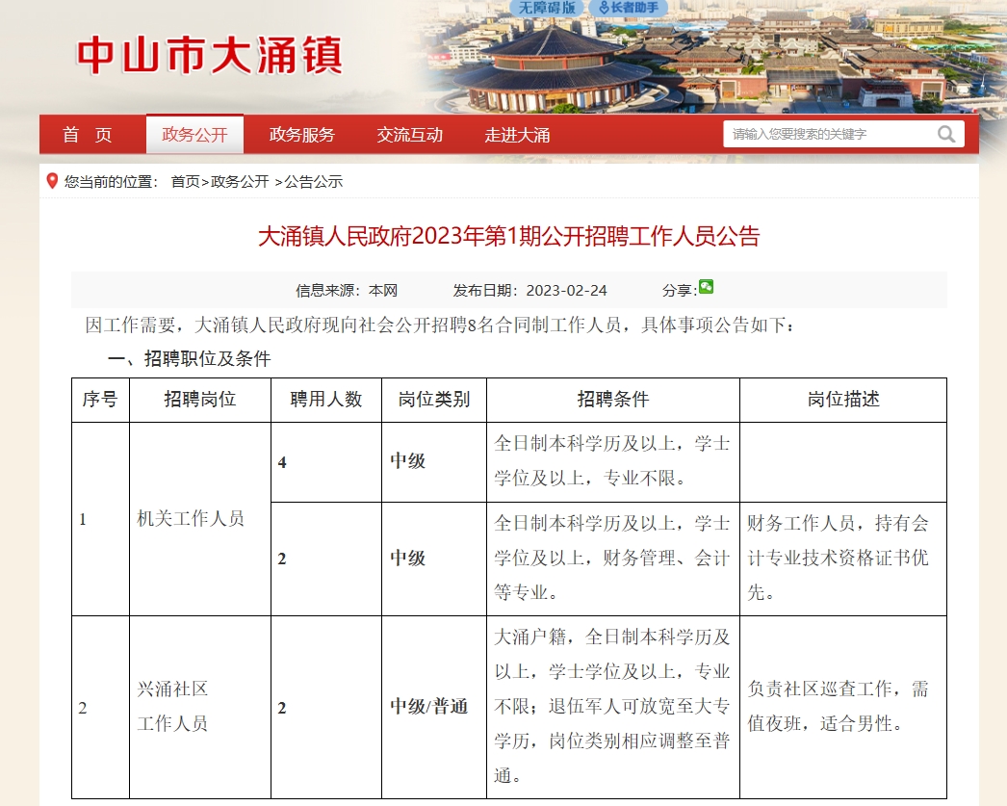Viewport: 1007px width, 806px height.
Task: Open the 政务服务 menu
Action: [x=299, y=134]
